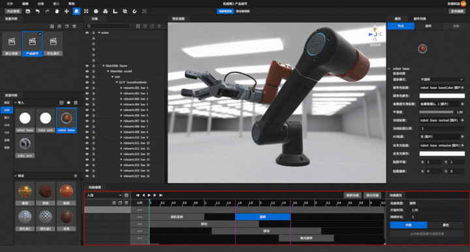
Task: Select the middle sub-tab in properties panel
Action: tap(429, 26)
